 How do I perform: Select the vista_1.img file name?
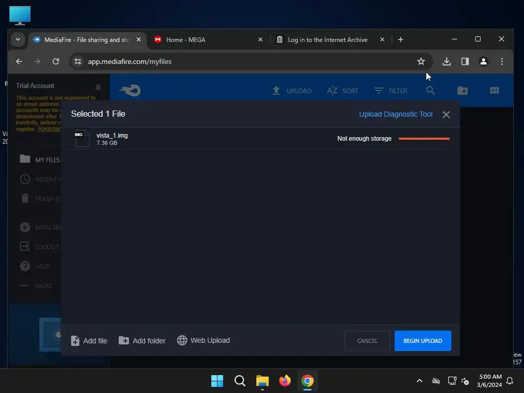[112, 135]
